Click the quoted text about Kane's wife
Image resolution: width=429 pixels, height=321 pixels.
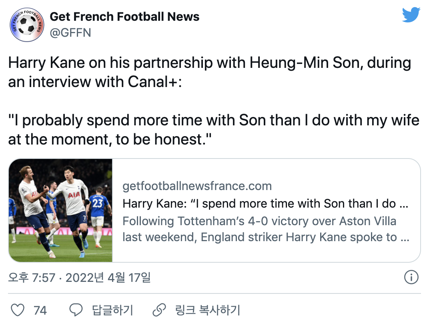point(213,129)
